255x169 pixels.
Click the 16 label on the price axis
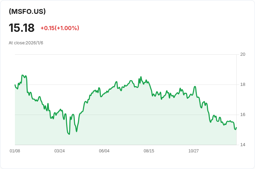243,115
